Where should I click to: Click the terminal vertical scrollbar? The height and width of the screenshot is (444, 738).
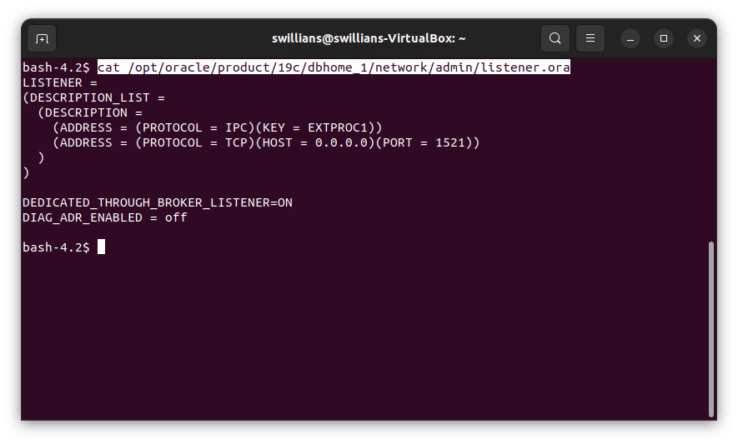point(711,328)
